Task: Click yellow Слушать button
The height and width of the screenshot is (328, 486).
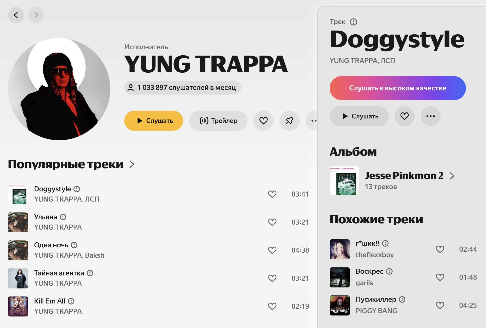Action: [154, 121]
